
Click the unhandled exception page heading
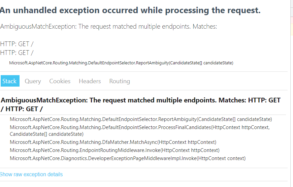tap(130, 10)
